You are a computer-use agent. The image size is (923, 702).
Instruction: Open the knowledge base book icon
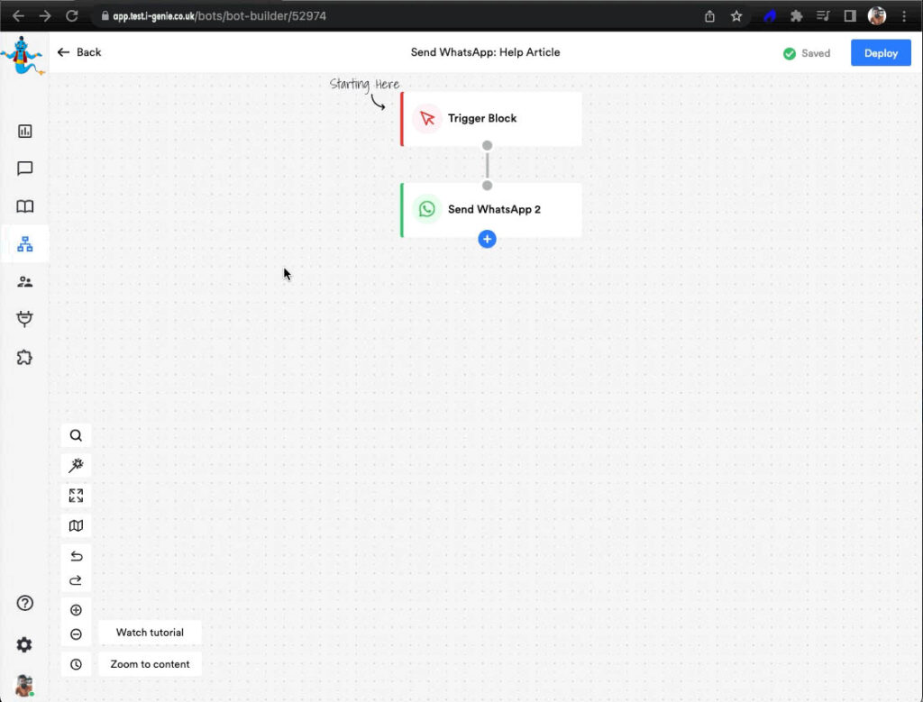click(x=25, y=206)
